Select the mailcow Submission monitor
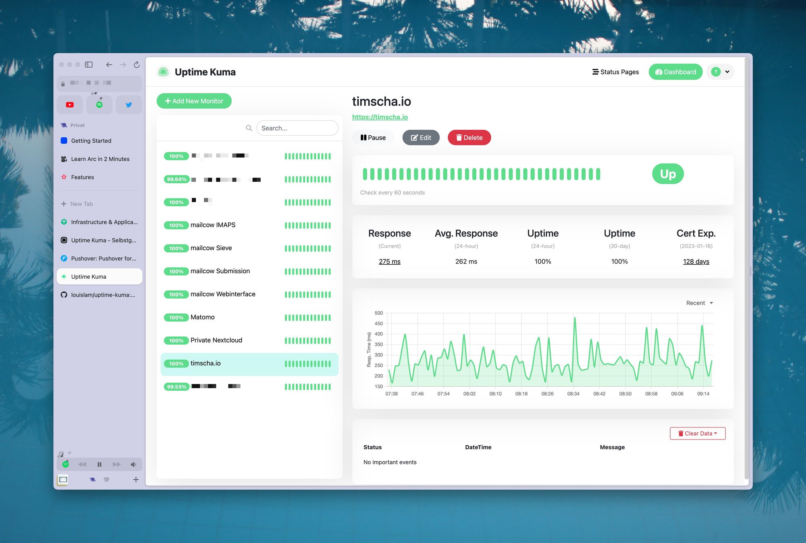This screenshot has width=806, height=543. 249,271
